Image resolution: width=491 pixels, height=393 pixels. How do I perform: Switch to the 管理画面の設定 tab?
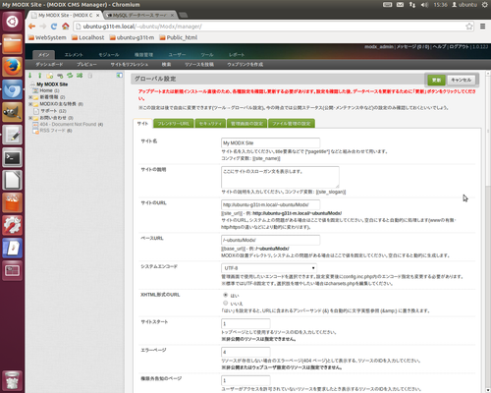coord(246,124)
